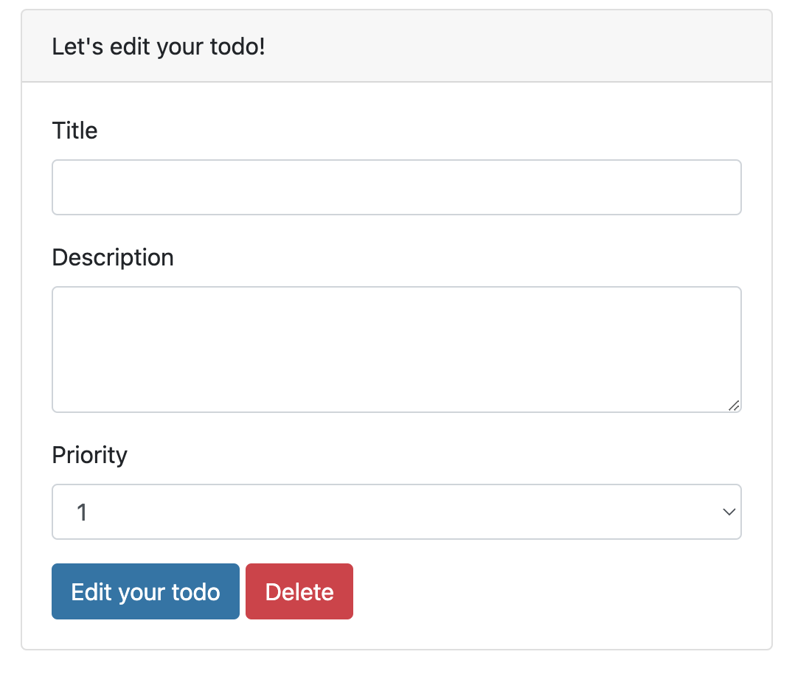795x674 pixels.
Task: Click the Description field label
Action: click(113, 257)
